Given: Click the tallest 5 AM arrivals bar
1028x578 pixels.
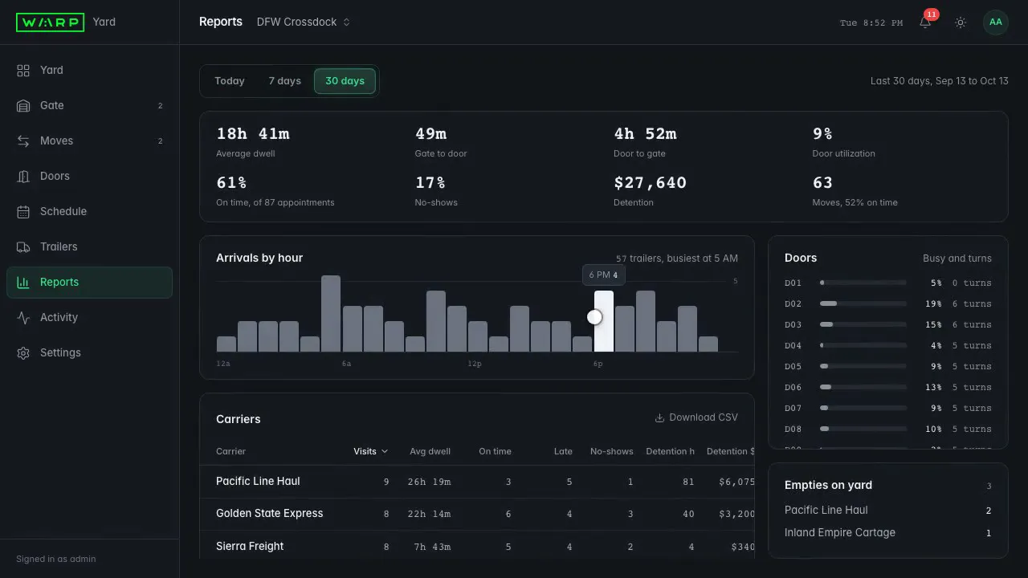Looking at the screenshot, I should tap(331, 314).
